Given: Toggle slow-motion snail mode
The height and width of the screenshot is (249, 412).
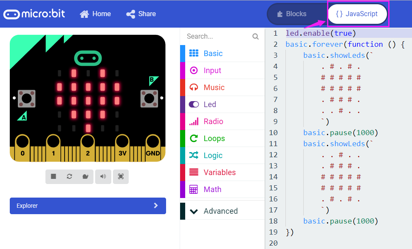Looking at the screenshot, I should click(x=85, y=176).
